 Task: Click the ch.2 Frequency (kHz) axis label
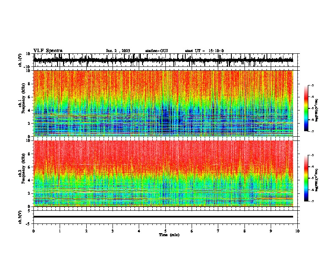pos(22,168)
